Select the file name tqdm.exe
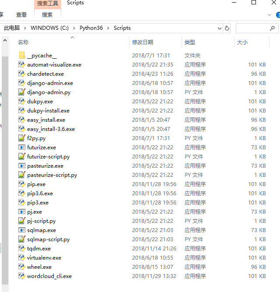280x292 pixels. 39,249
